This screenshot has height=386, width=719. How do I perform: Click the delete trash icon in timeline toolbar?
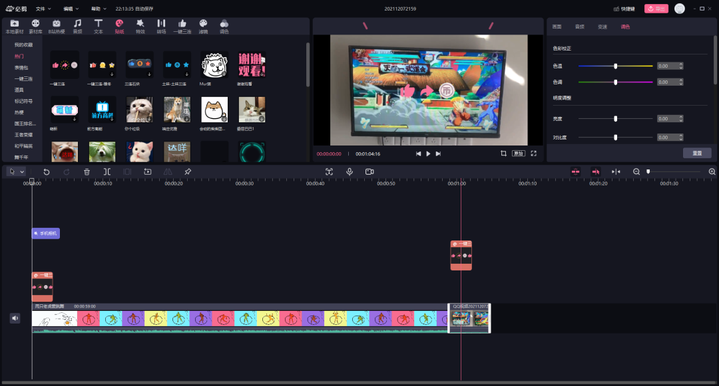click(x=87, y=171)
